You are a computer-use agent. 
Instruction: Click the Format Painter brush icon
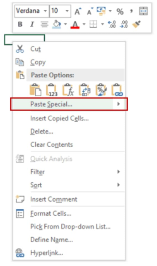tap(136, 24)
